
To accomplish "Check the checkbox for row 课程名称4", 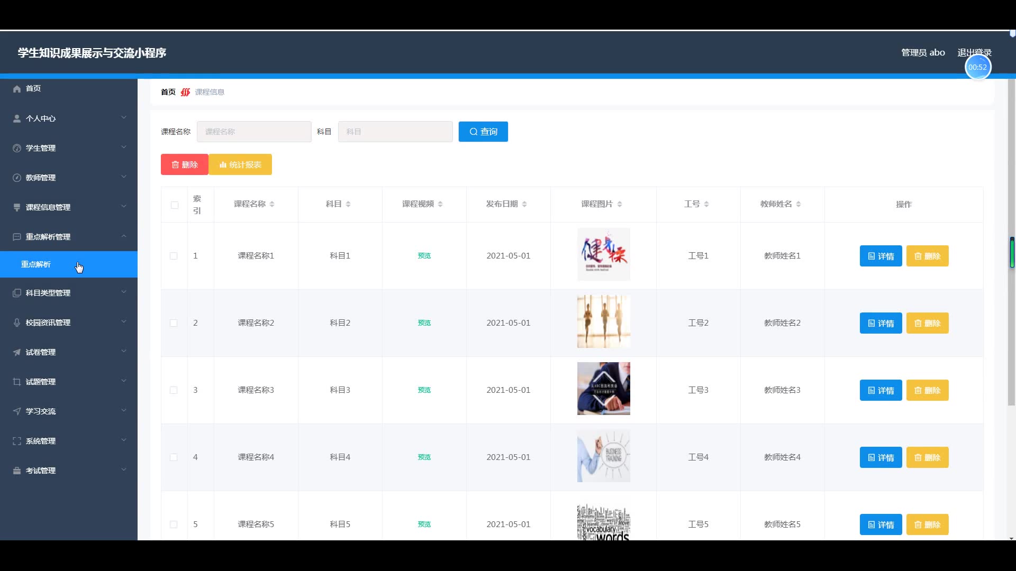I will click(x=174, y=457).
